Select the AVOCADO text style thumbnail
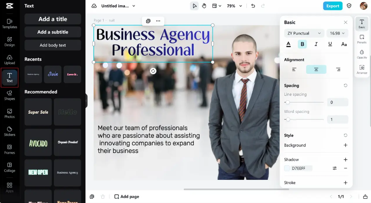Viewport: 371px width, 203px height. click(38, 143)
